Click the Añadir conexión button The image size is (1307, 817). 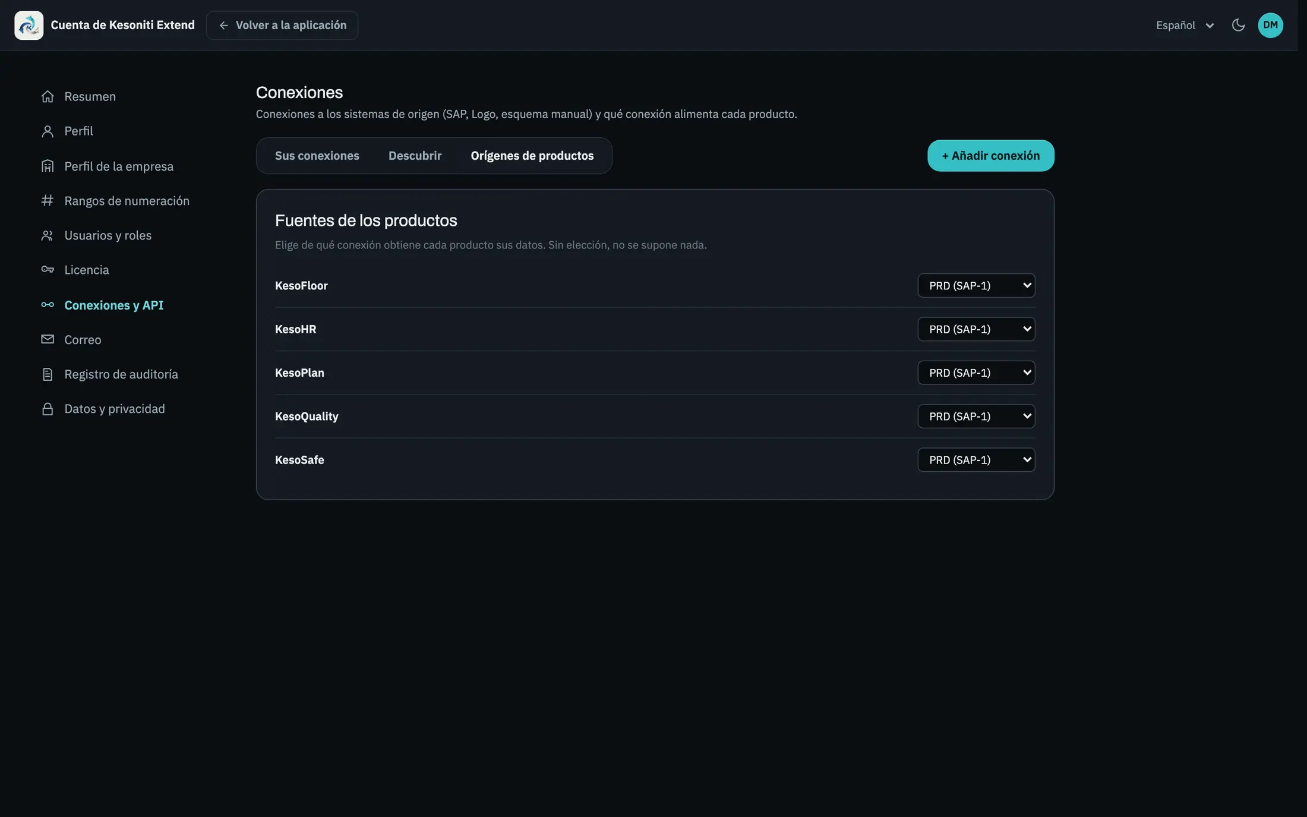(990, 156)
